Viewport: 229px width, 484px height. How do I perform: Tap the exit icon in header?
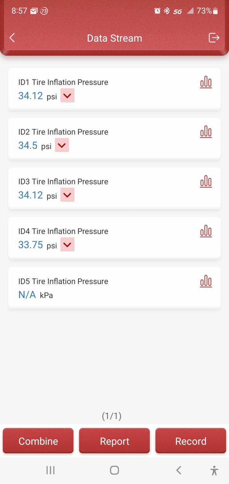214,38
